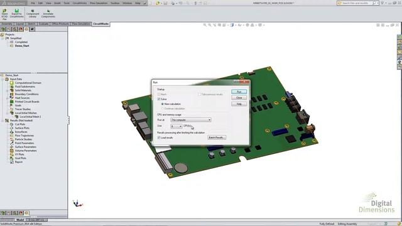Click the Close button in the Run dialog
The height and width of the screenshot is (226, 402).
239,98
